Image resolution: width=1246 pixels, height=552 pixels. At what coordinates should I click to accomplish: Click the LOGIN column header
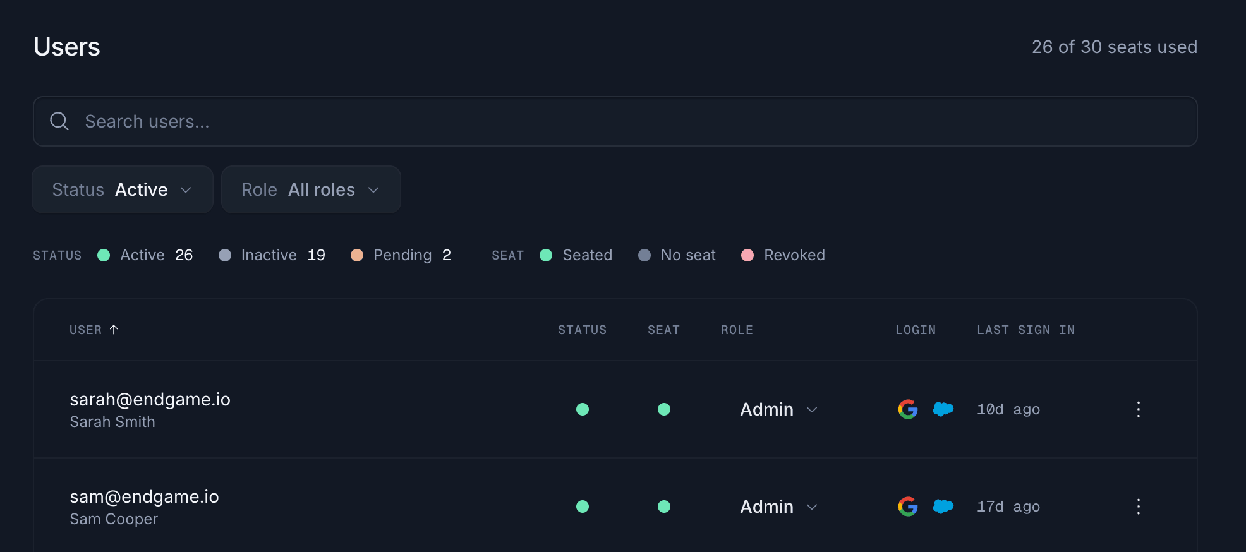[916, 330]
